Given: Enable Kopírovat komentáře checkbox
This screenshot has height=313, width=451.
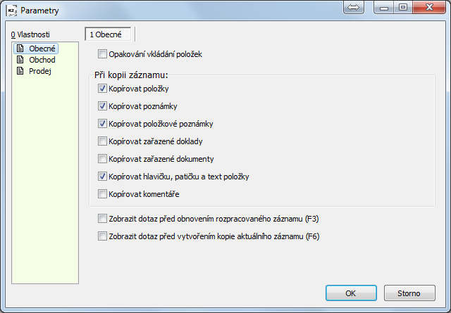Looking at the screenshot, I should pyautogui.click(x=102, y=194).
